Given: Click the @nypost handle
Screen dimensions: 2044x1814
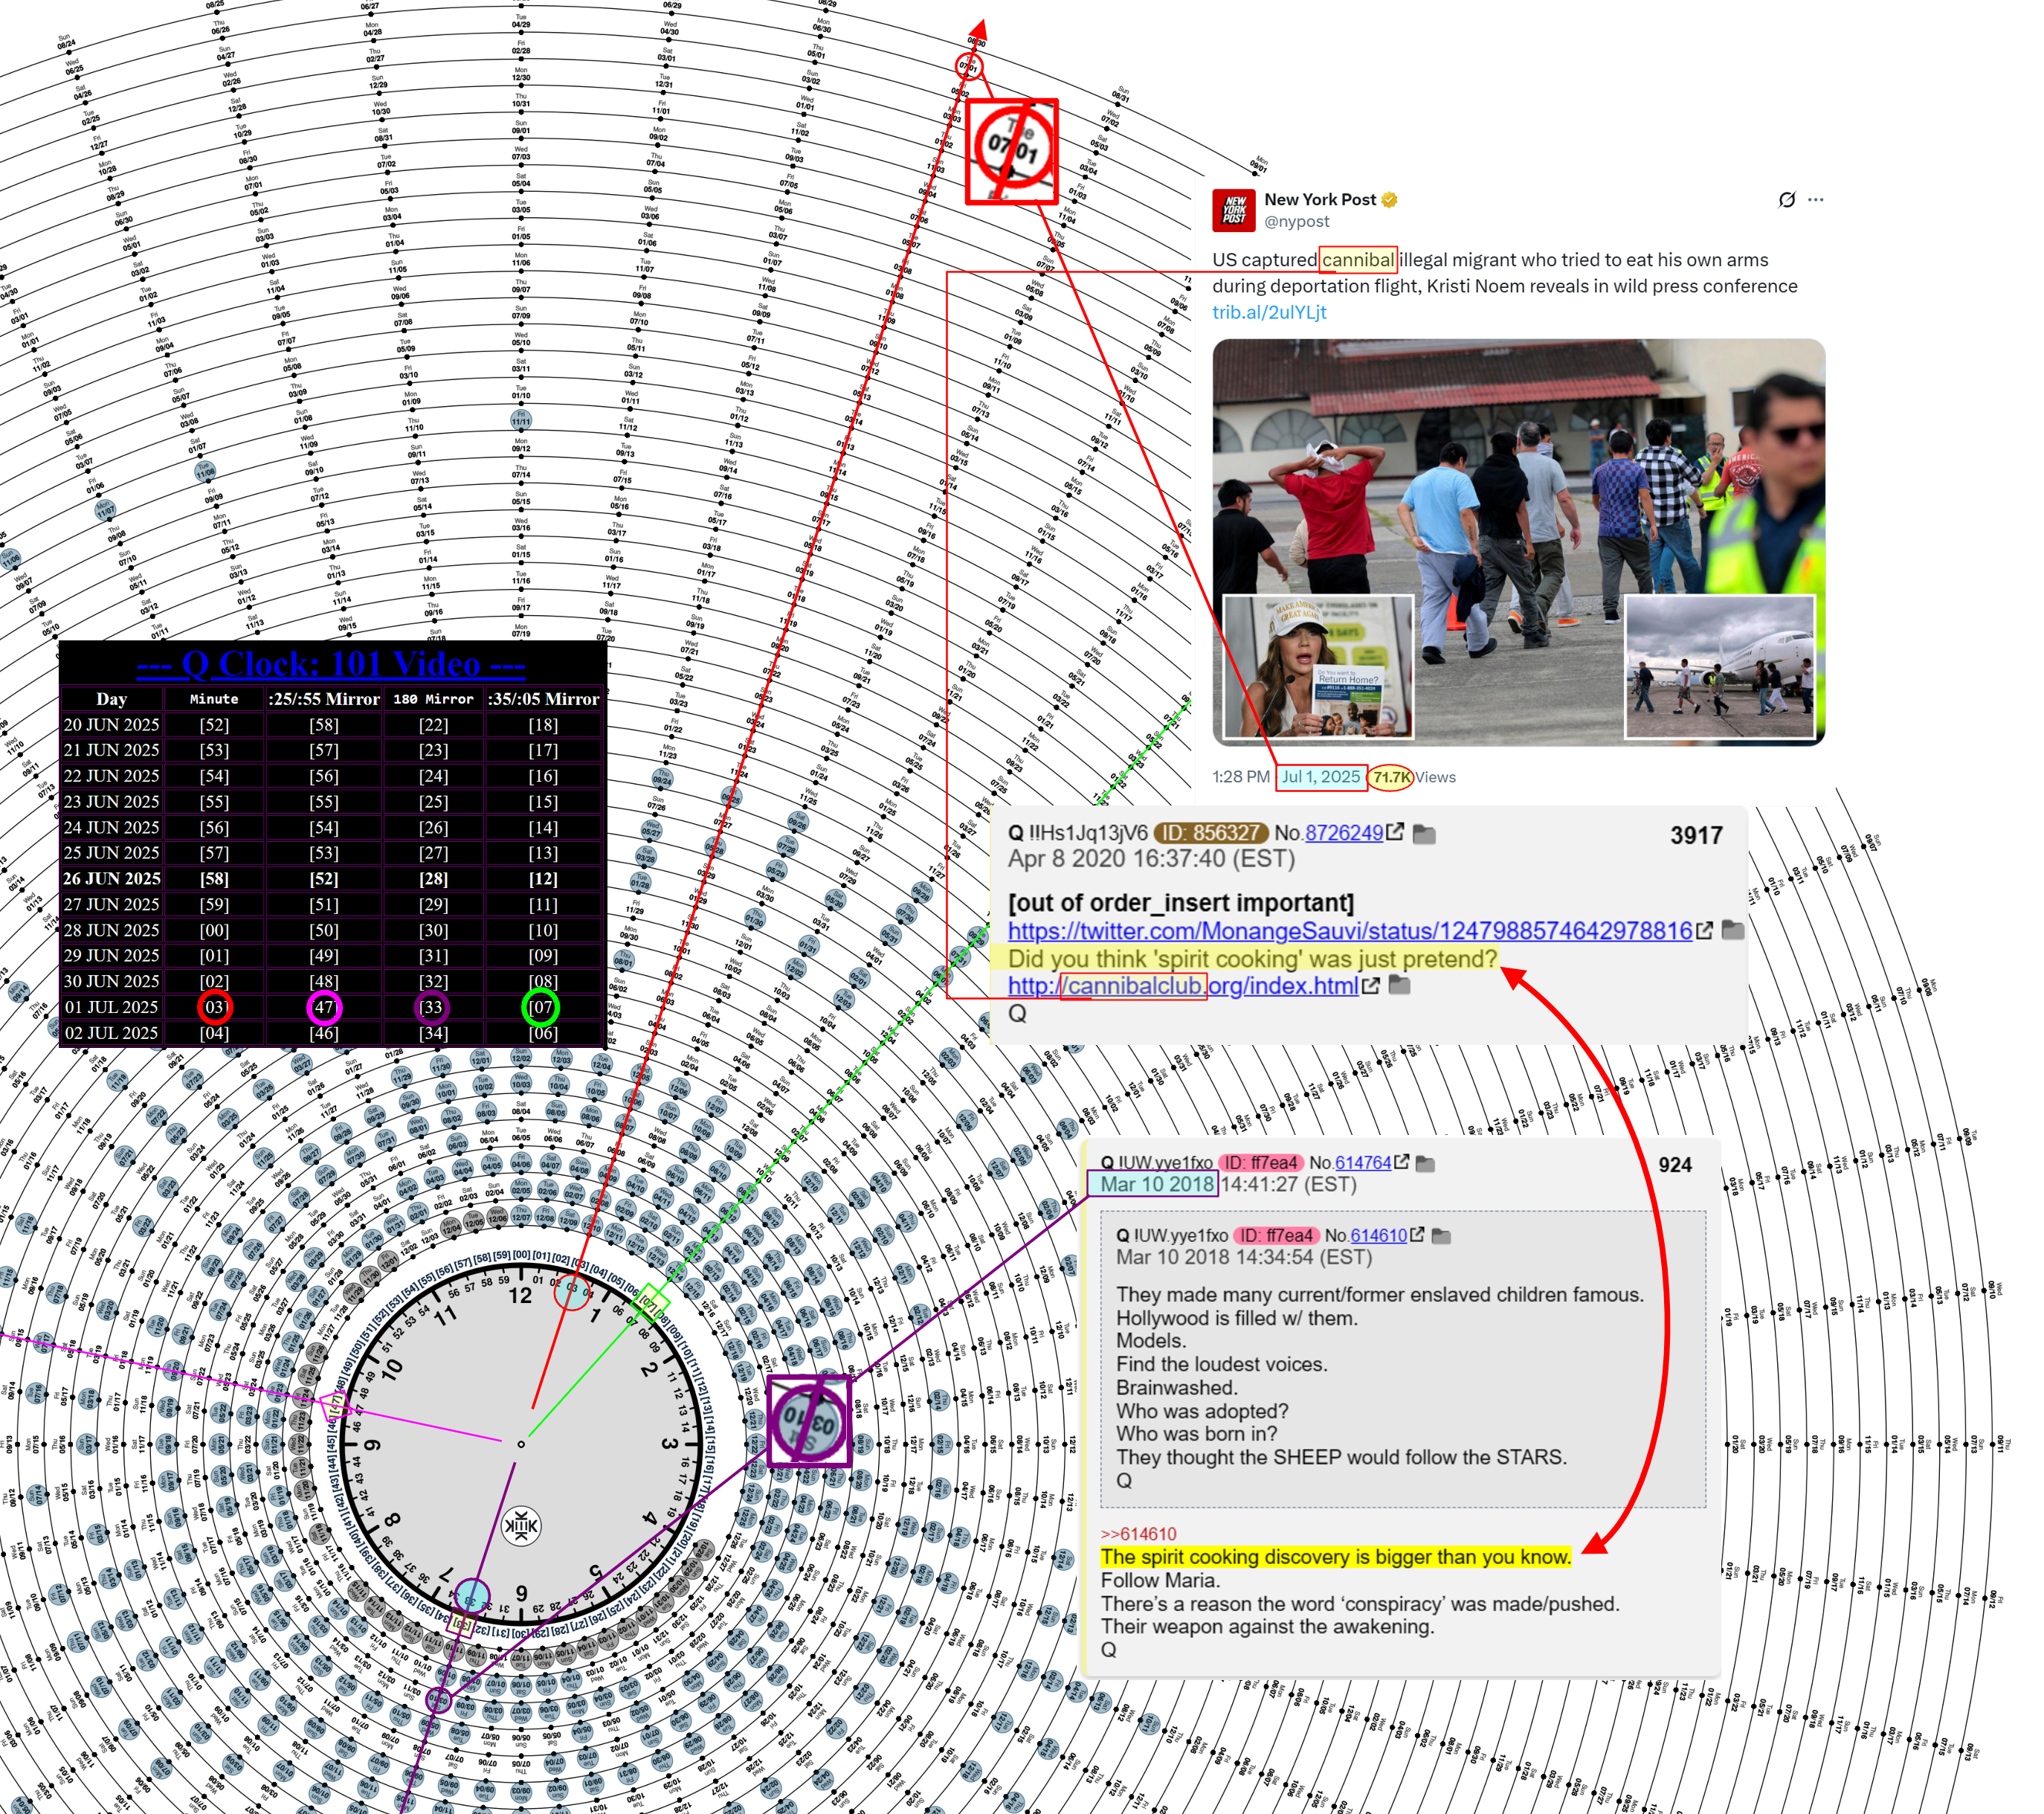Looking at the screenshot, I should [x=1297, y=222].
